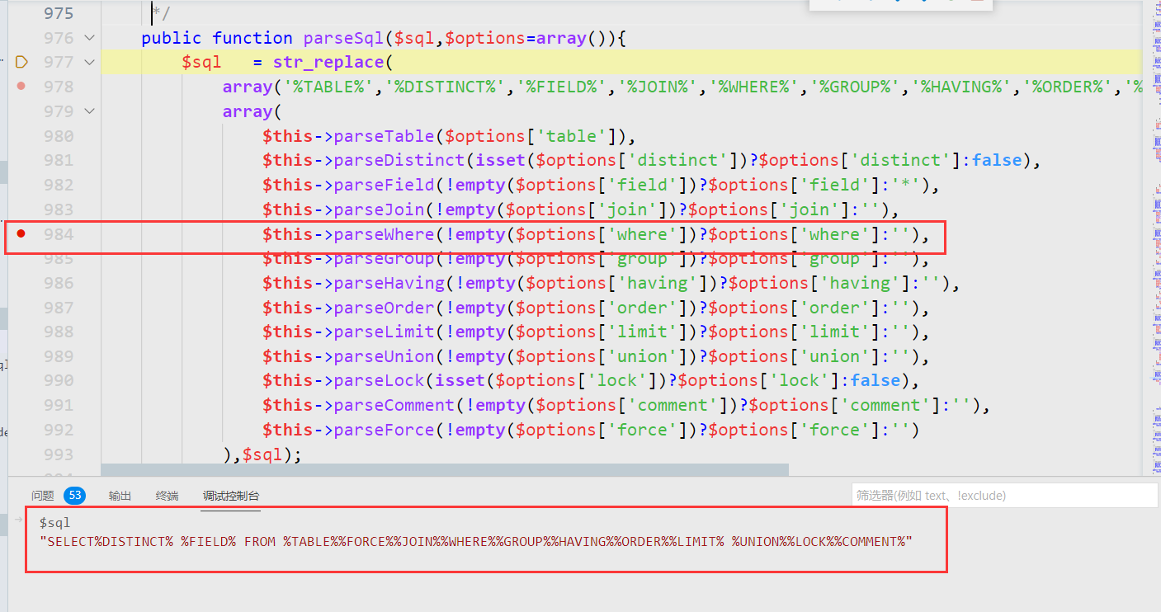Switch to the 输出 output tab

120,496
